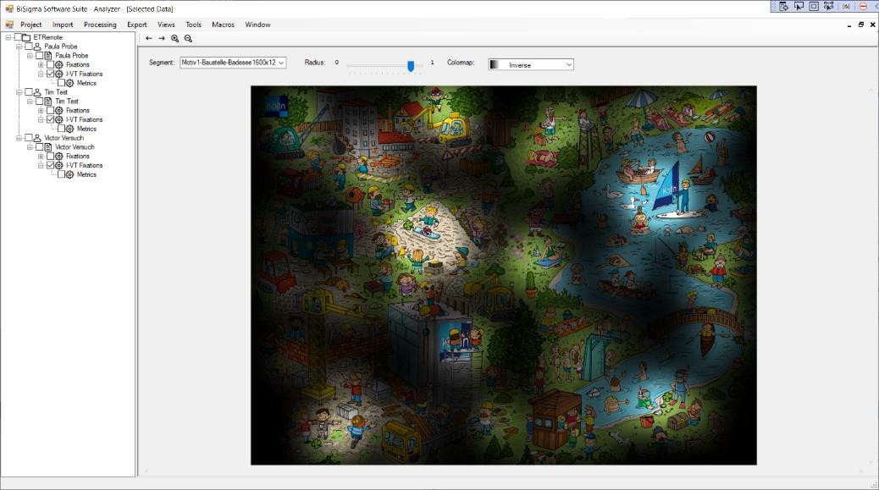879x490 pixels.
Task: Select the Victor Versuch participant label
Action: pyautogui.click(x=64, y=138)
